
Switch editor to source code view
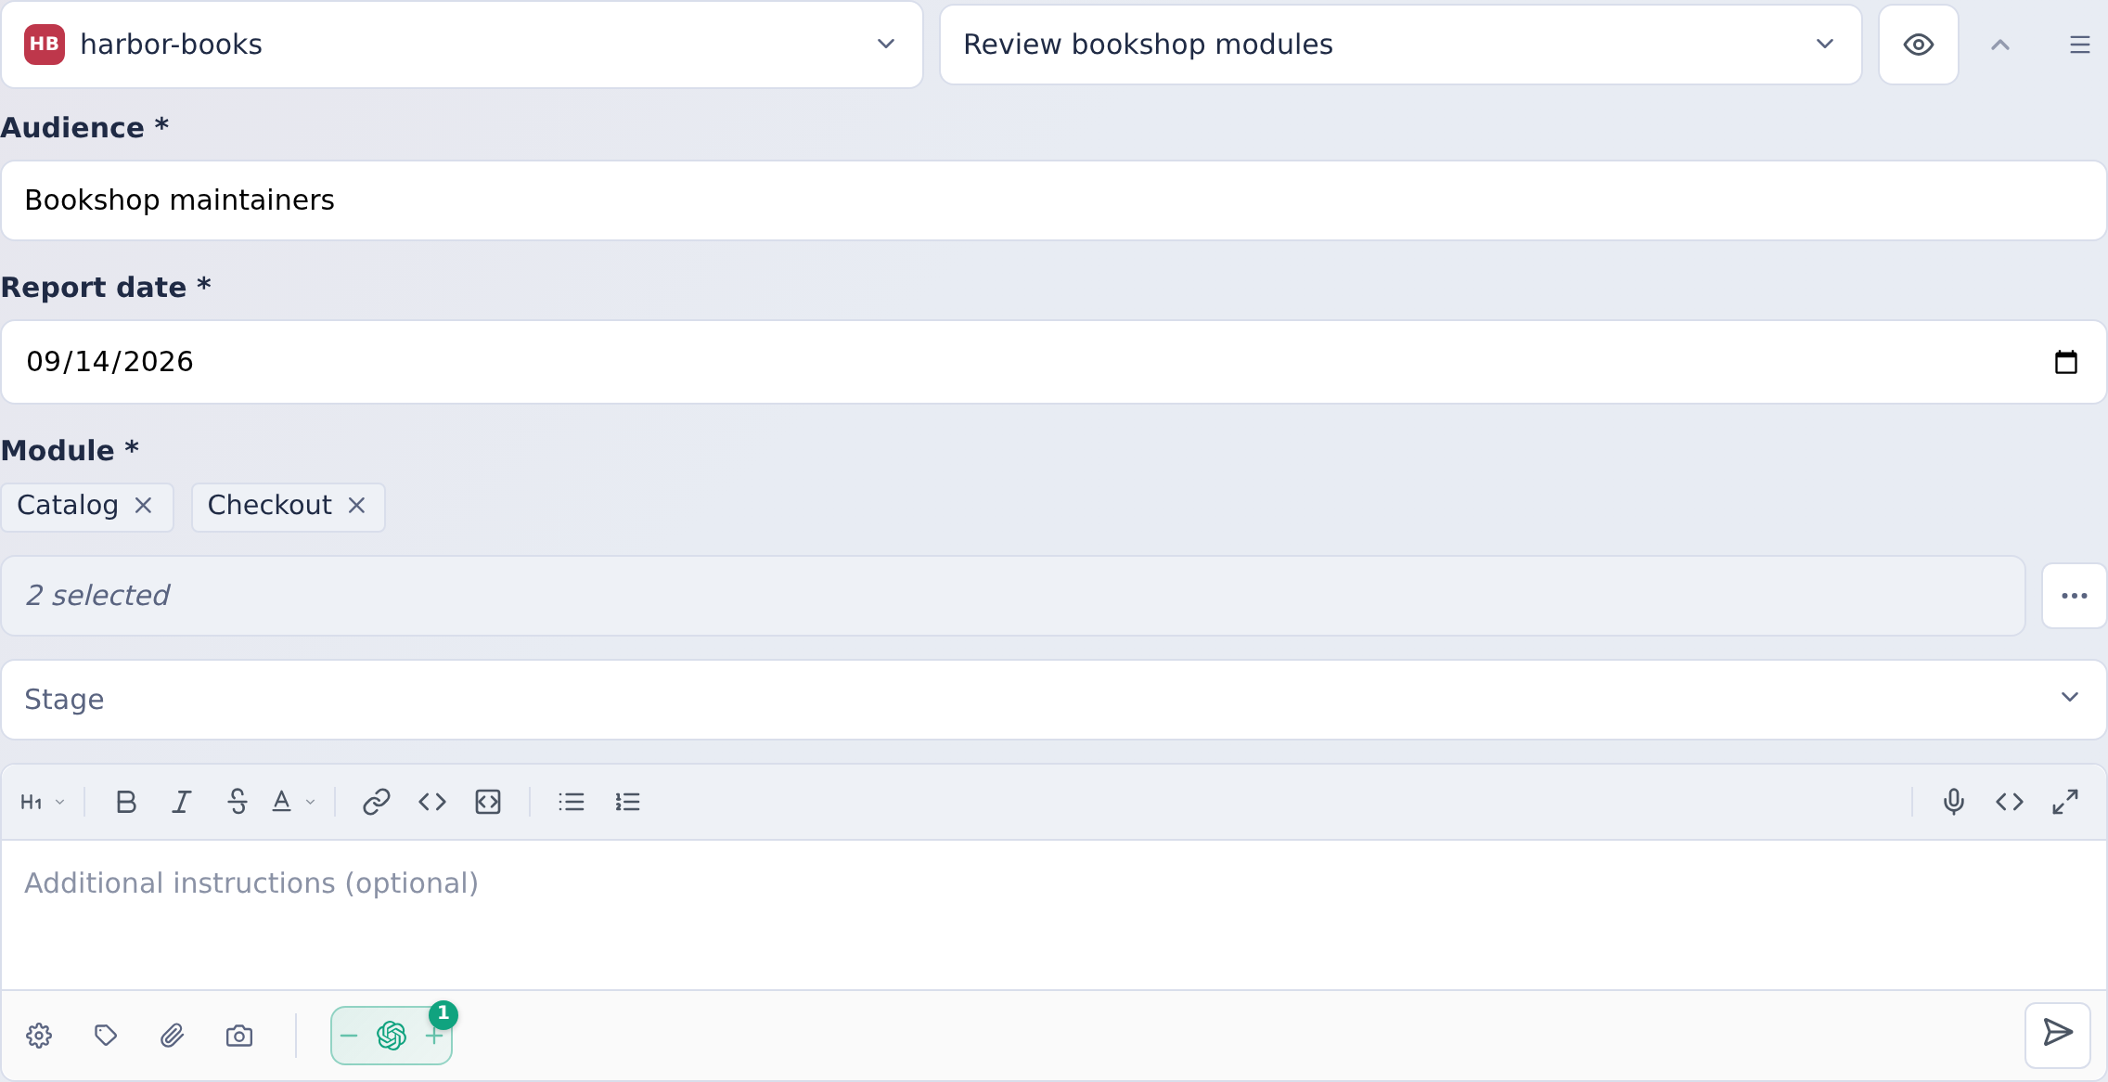pos(2010,802)
